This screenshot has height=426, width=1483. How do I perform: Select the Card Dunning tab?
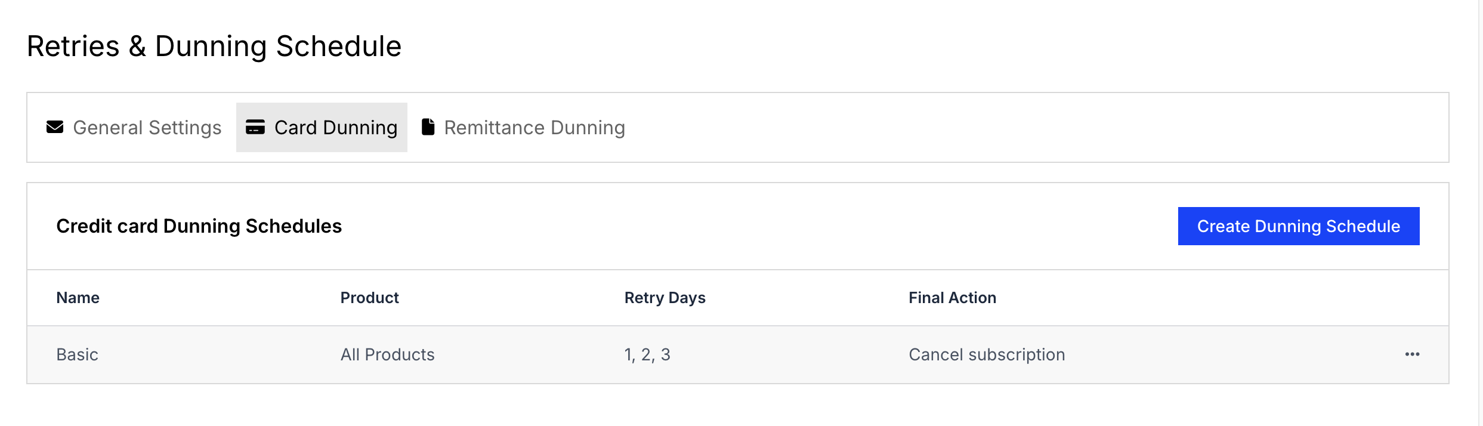pyautogui.click(x=322, y=127)
